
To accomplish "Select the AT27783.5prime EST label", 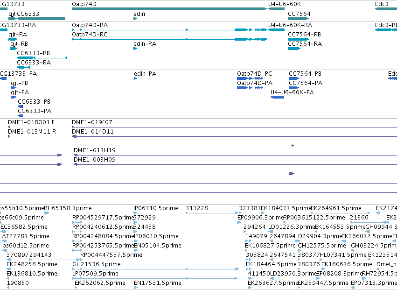I will tap(26, 236).
